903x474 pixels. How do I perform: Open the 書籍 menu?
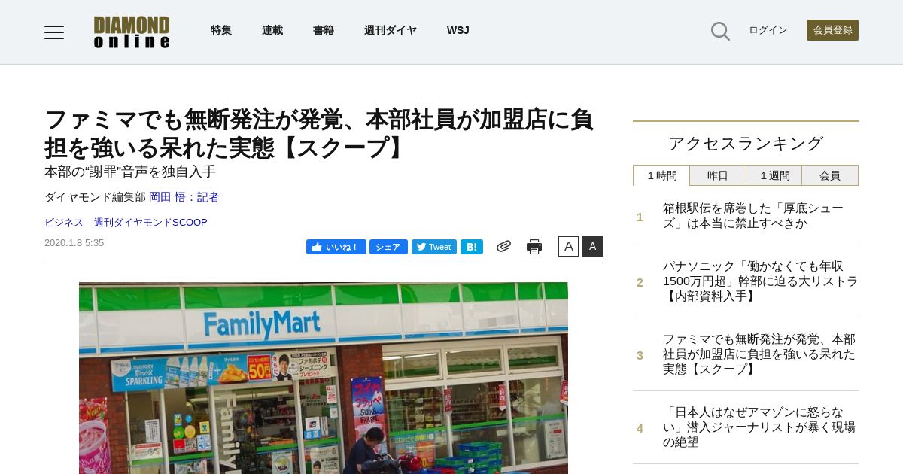click(324, 30)
